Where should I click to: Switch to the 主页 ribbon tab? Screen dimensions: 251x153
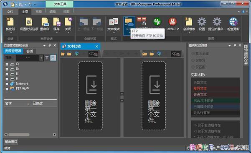[x=25, y=12]
